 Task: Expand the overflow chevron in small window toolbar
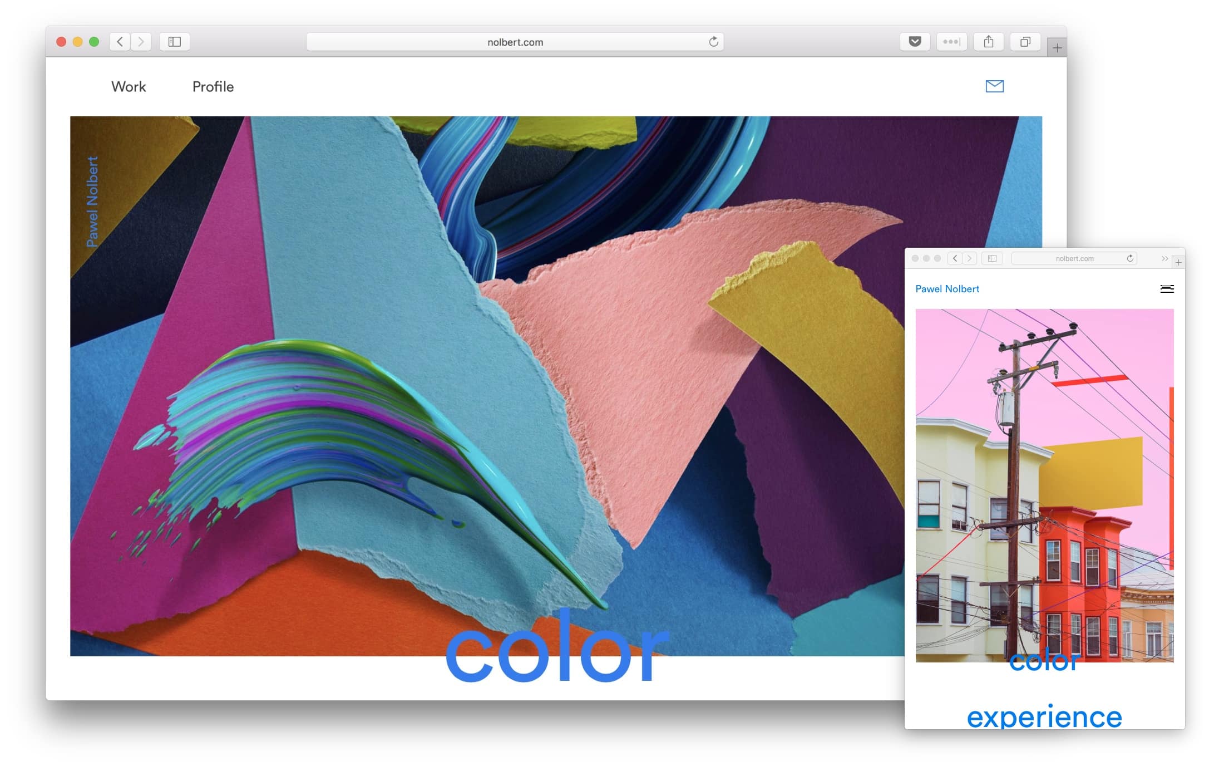click(x=1164, y=258)
